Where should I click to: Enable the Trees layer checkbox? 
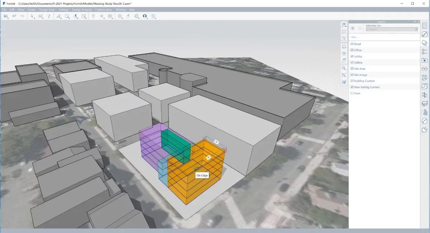tap(352, 93)
